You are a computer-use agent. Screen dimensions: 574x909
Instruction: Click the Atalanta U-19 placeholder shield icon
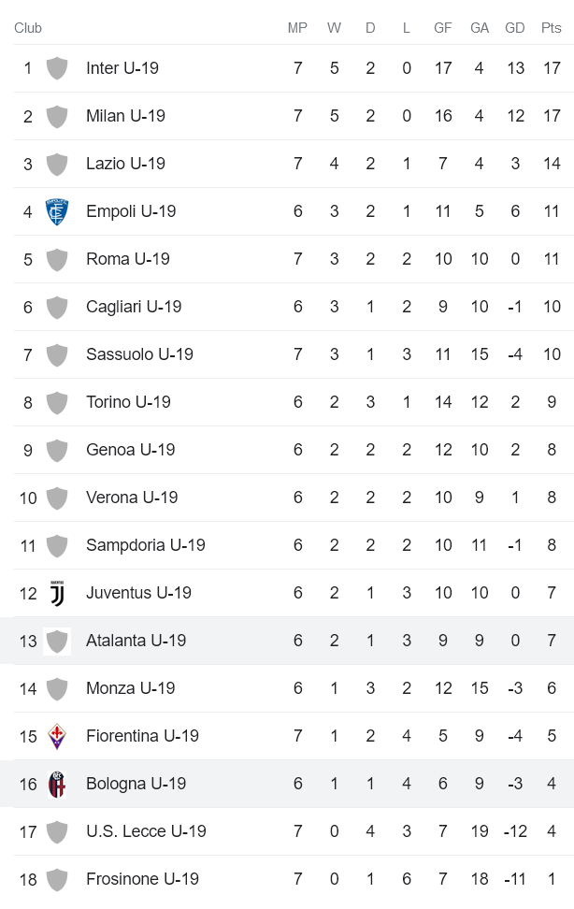[57, 641]
